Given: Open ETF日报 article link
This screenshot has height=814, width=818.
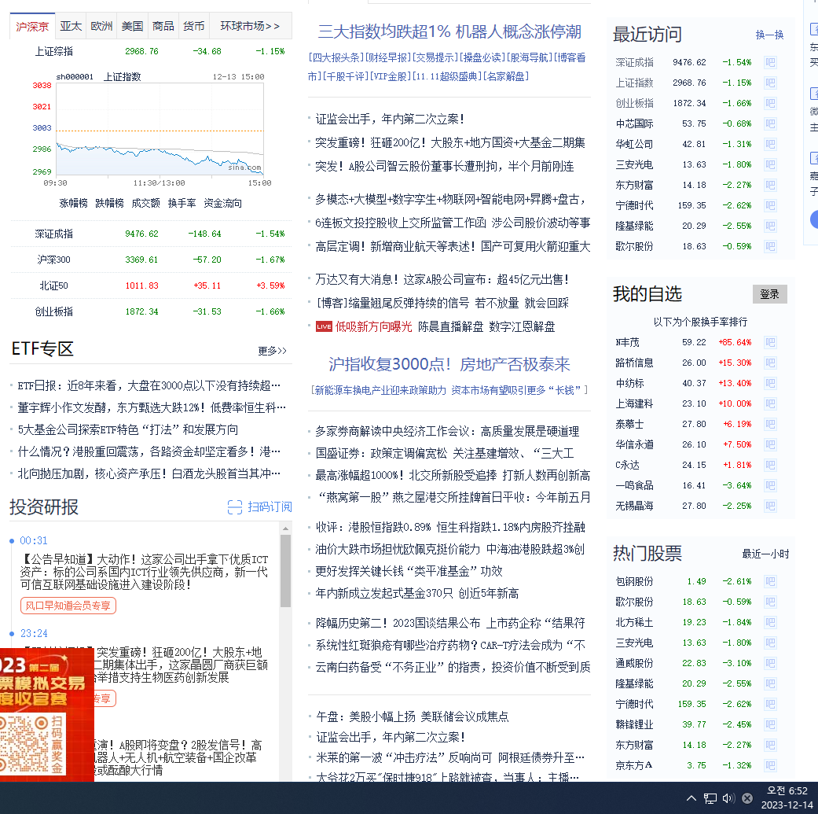Looking at the screenshot, I should (149, 386).
